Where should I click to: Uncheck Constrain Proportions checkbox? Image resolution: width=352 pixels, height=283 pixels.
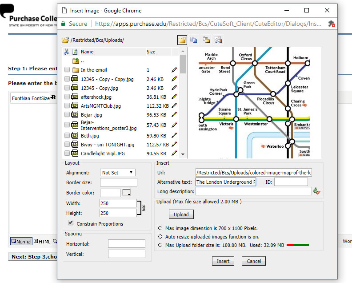pyautogui.click(x=71, y=223)
